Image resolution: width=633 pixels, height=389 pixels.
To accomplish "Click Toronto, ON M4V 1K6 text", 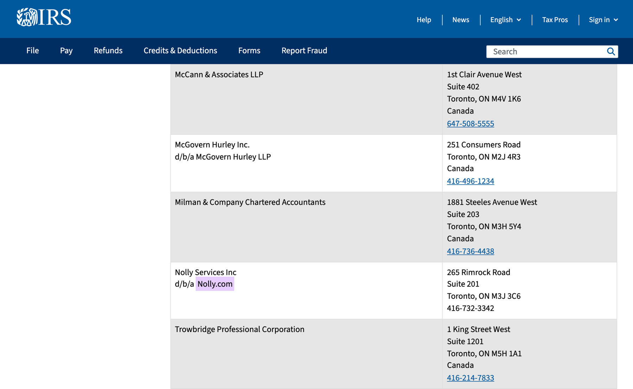I will click(x=484, y=99).
